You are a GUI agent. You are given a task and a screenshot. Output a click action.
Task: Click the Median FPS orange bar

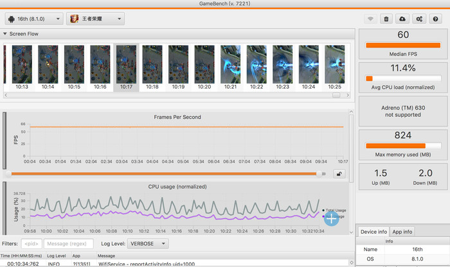(403, 46)
